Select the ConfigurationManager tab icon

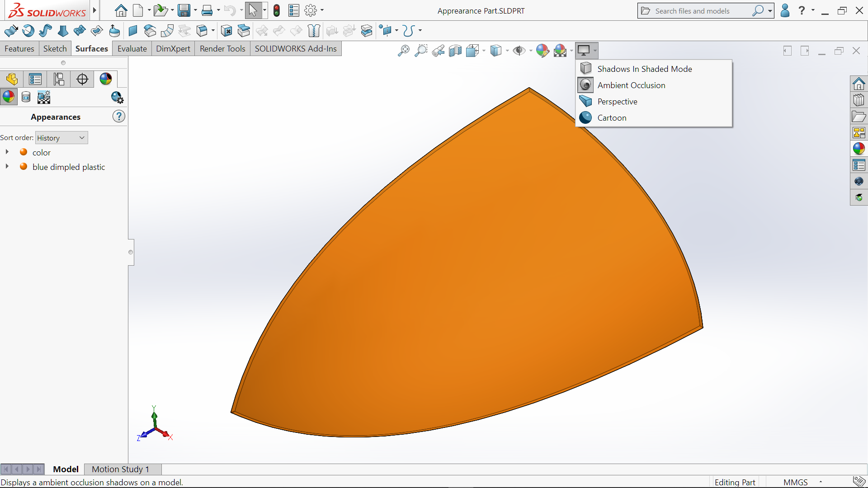[x=59, y=79]
